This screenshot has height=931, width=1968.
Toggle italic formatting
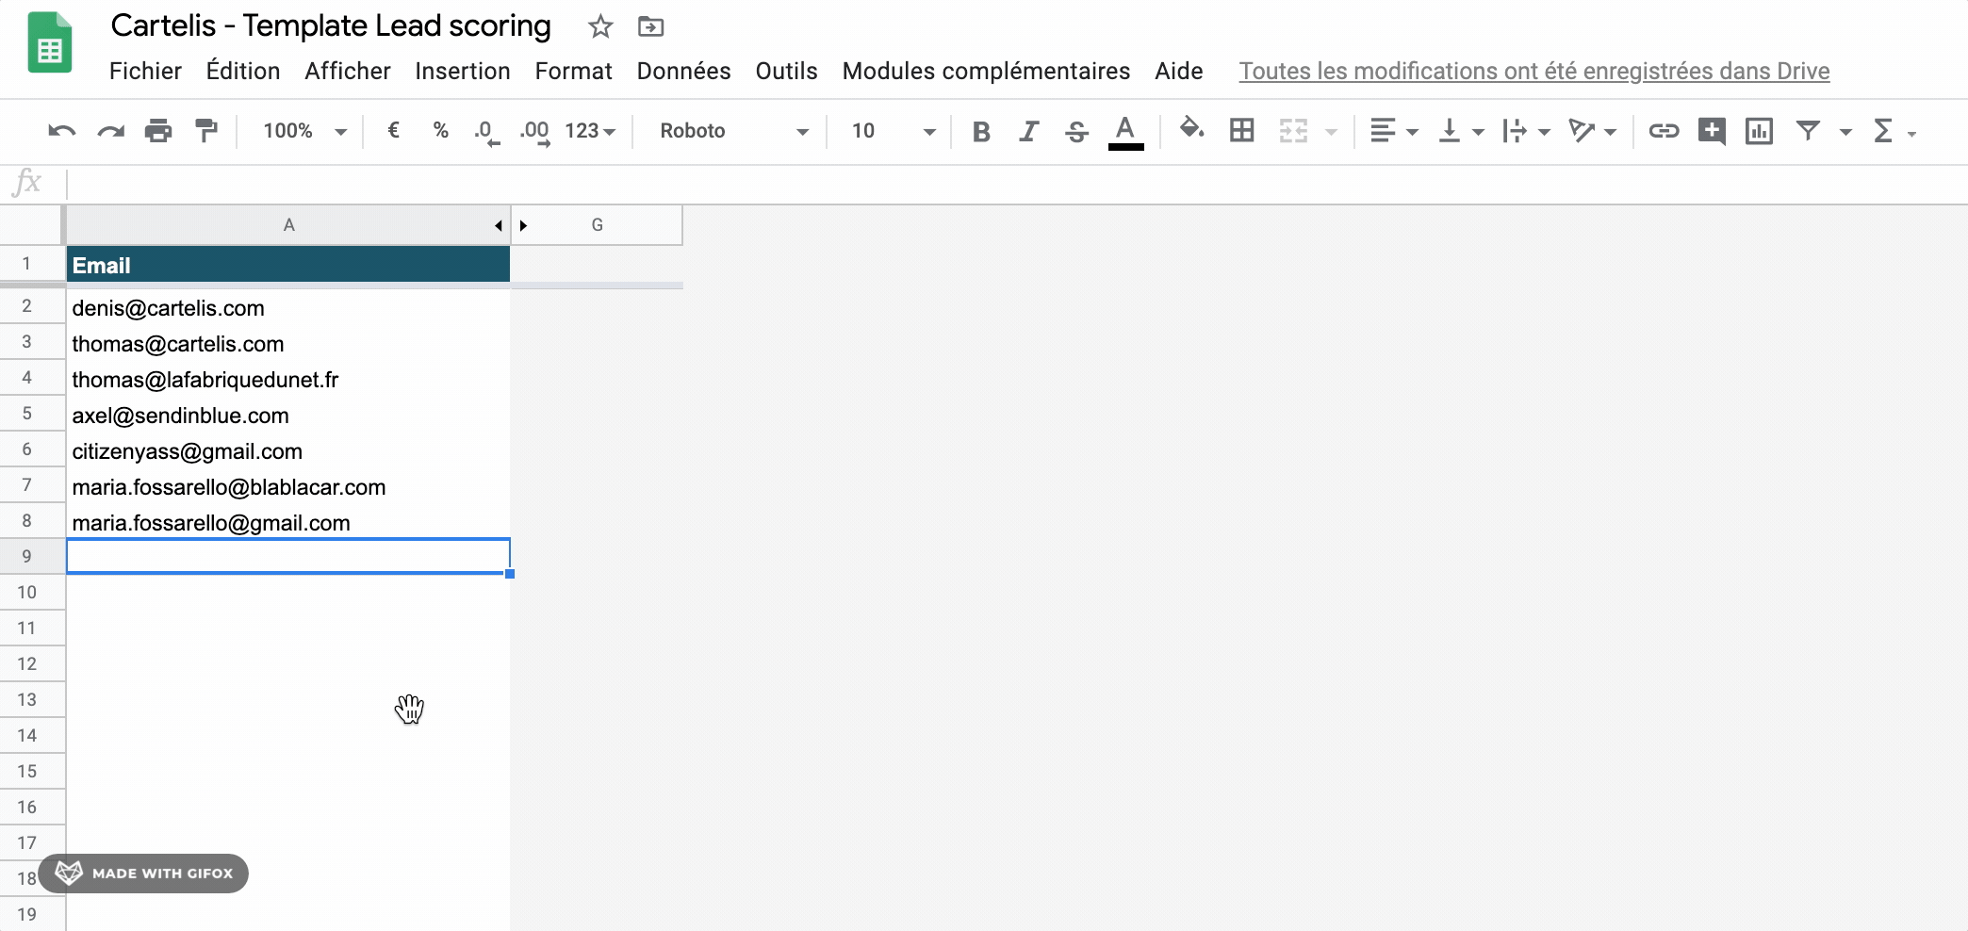click(x=1028, y=131)
